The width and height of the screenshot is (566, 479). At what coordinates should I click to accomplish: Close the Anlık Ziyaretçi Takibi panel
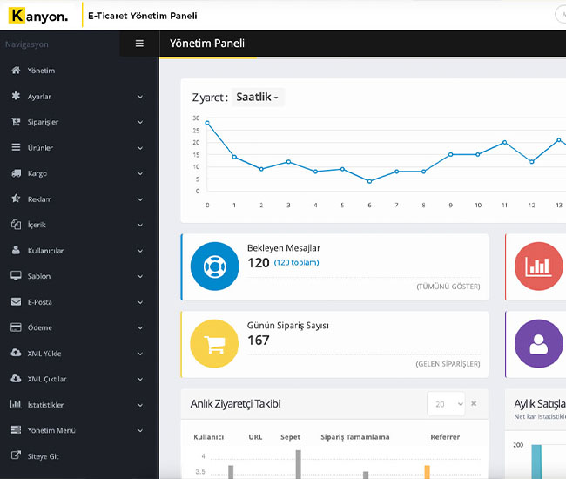tap(474, 403)
